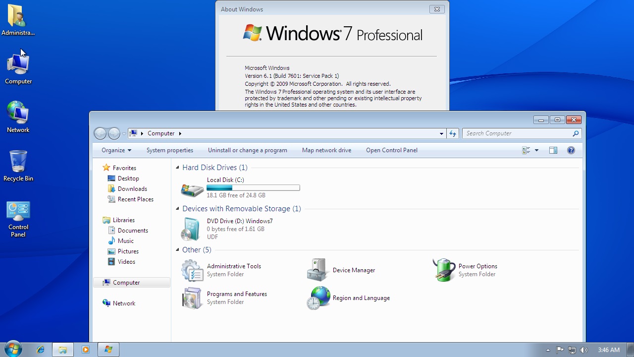Close the About Windows dialog
The height and width of the screenshot is (357, 634).
[x=437, y=9]
